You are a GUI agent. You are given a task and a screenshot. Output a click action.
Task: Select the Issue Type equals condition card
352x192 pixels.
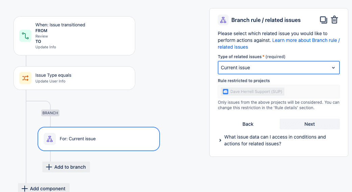pos(74,78)
